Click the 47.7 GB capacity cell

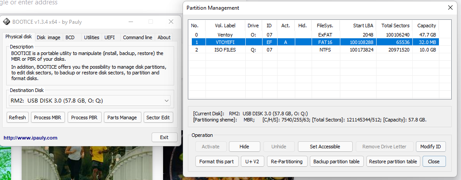pos(427,35)
